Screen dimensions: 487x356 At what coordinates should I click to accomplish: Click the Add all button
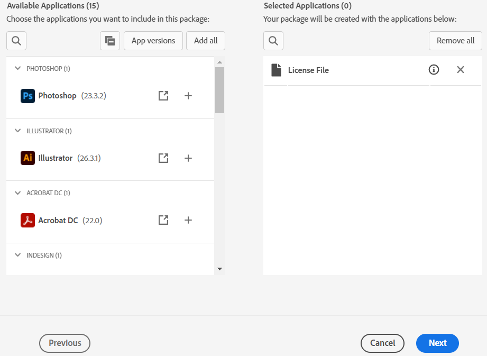click(x=206, y=40)
